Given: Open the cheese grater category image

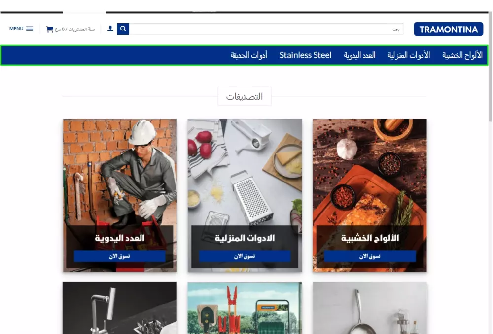Looking at the screenshot, I should point(245,172).
